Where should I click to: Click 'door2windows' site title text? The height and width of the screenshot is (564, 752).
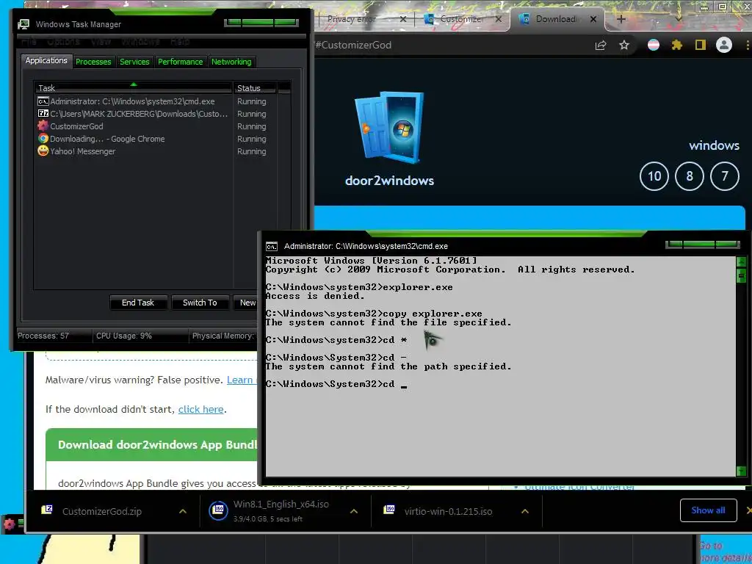[389, 181]
